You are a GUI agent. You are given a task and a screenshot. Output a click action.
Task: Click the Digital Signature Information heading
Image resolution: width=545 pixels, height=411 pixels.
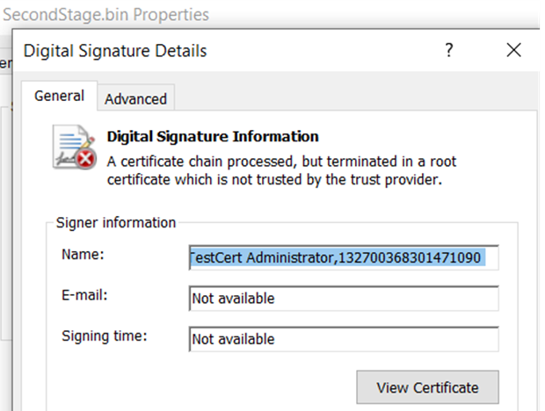tap(212, 137)
